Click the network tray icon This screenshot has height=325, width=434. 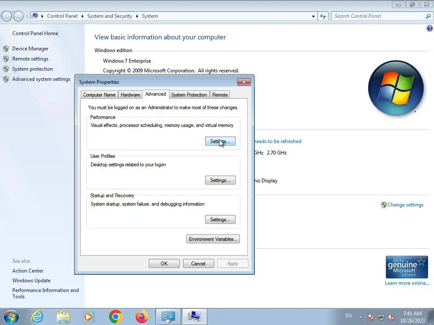(381, 317)
